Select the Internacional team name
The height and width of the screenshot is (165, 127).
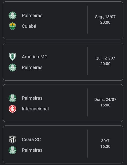(x=35, y=109)
